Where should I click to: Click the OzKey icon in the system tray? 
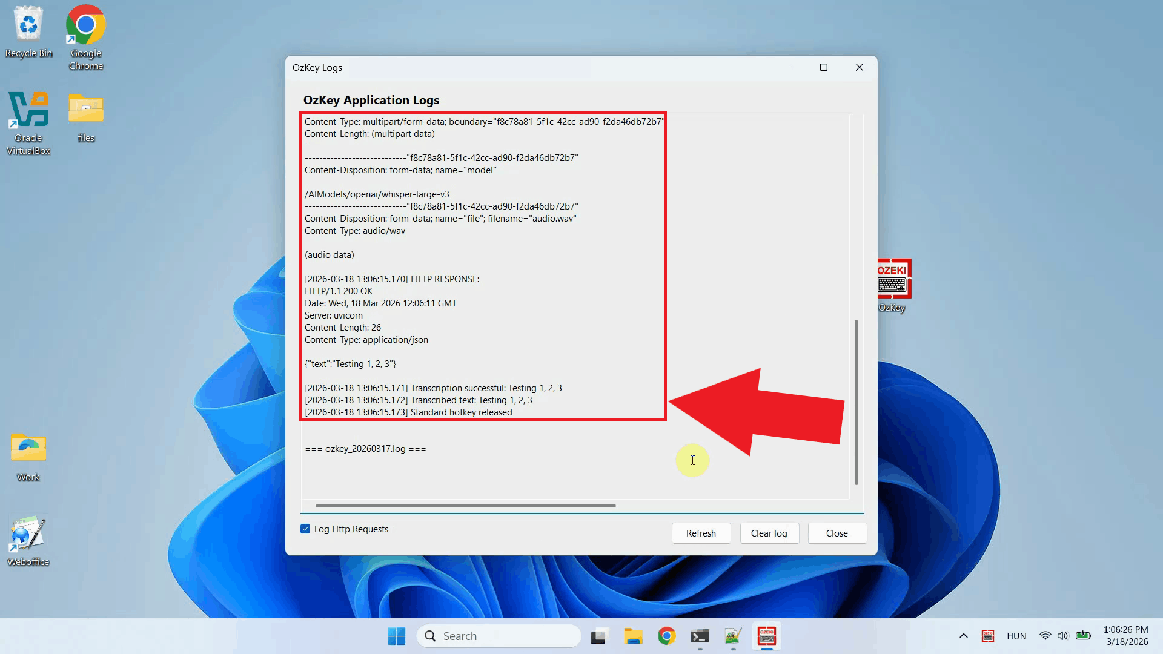988,636
